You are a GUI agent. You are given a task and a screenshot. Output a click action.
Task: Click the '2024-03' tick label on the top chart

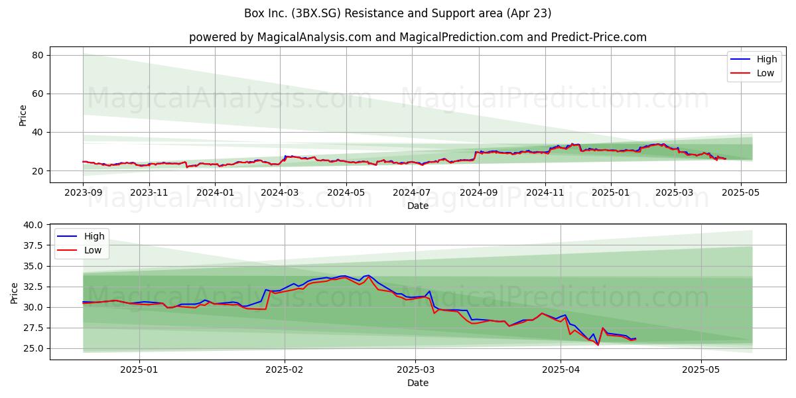pyautogui.click(x=279, y=192)
